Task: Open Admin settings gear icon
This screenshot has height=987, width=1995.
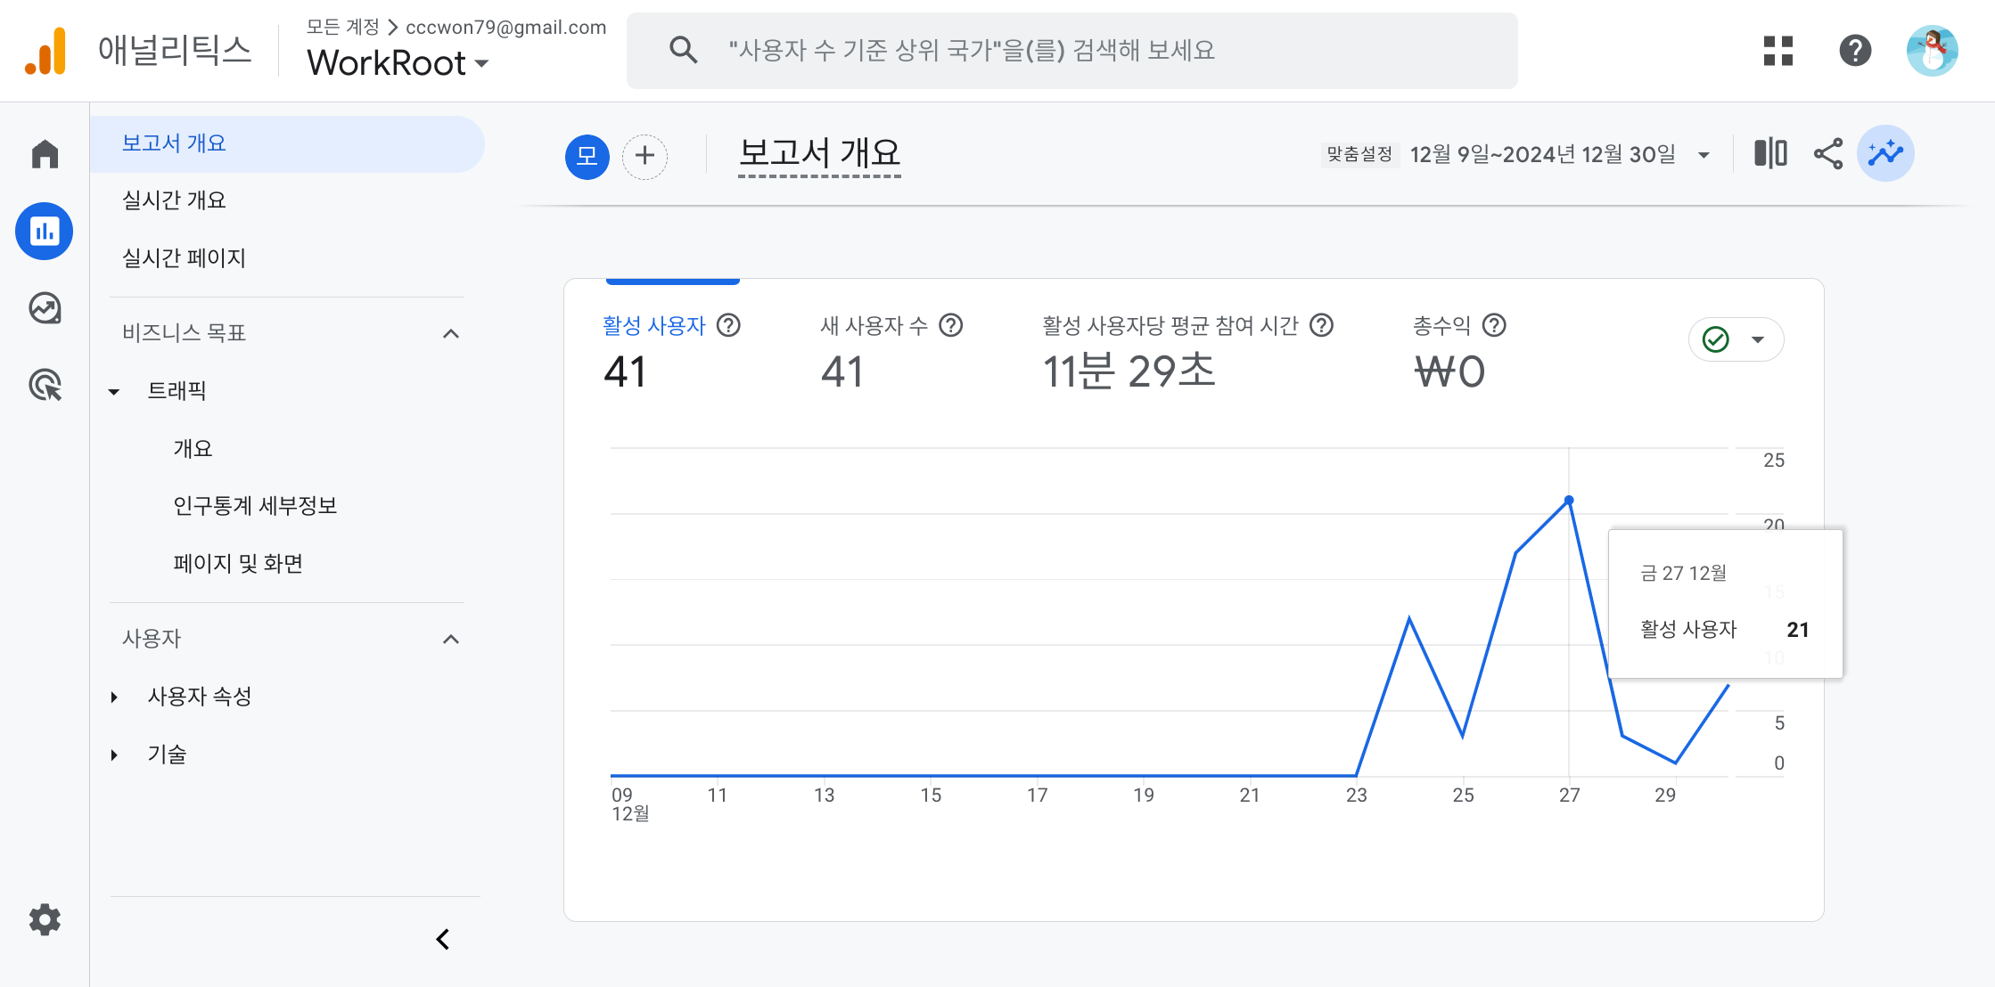Action: (45, 919)
